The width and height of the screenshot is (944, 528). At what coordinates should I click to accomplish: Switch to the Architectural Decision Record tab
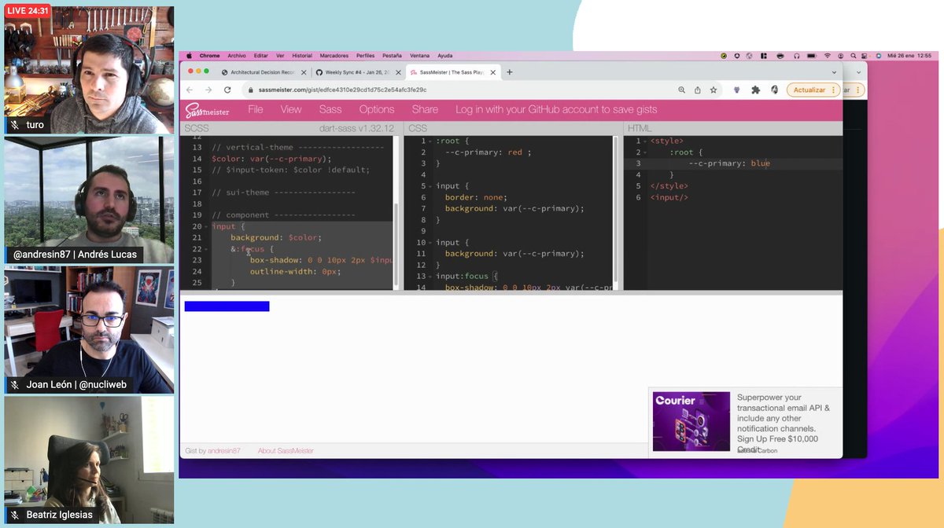coord(264,72)
